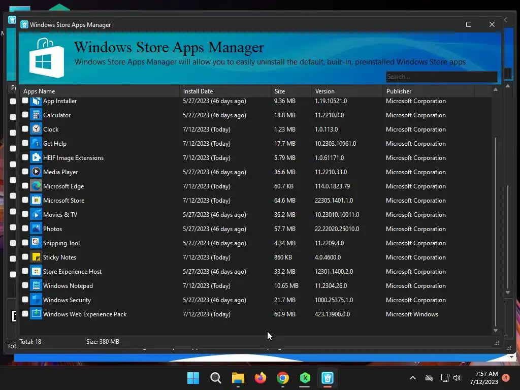Viewport: 520px width, 390px height.
Task: Click the Photos app icon
Action: pyautogui.click(x=36, y=229)
